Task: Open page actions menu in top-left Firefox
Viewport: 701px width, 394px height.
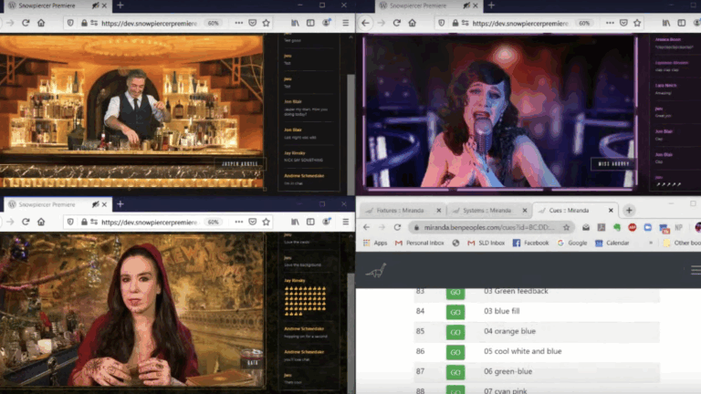Action: [239, 23]
